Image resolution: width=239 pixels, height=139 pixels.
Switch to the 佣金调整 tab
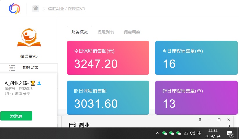pyautogui.click(x=132, y=32)
